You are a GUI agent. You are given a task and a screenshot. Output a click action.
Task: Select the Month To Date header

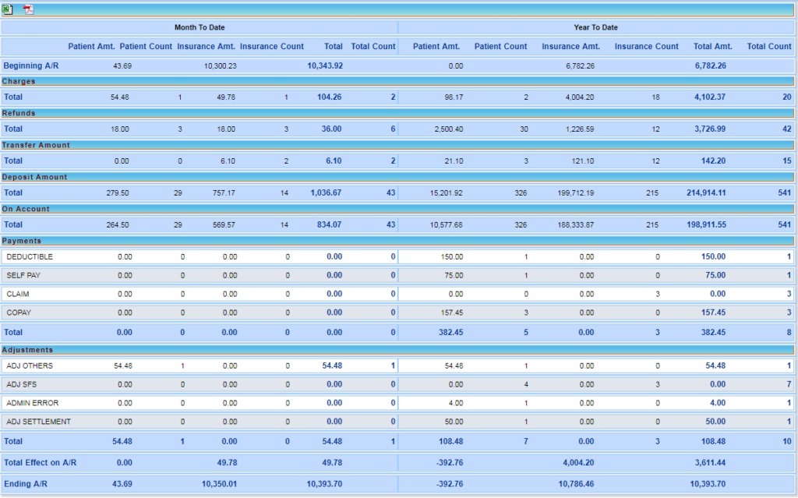(x=199, y=26)
